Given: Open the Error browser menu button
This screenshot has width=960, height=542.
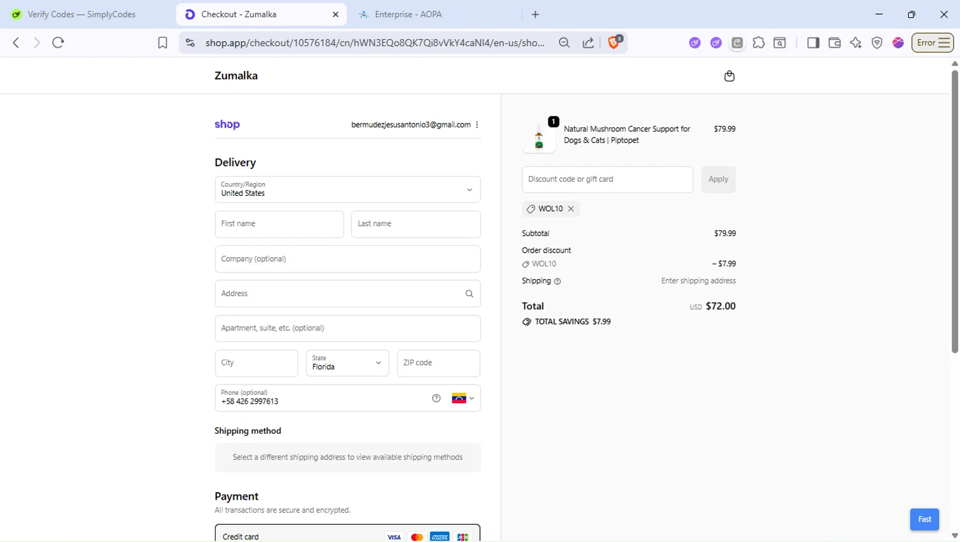Looking at the screenshot, I should coord(932,43).
